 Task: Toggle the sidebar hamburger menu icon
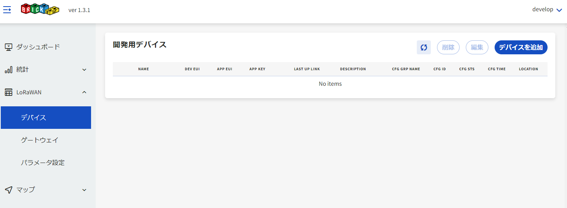[7, 10]
